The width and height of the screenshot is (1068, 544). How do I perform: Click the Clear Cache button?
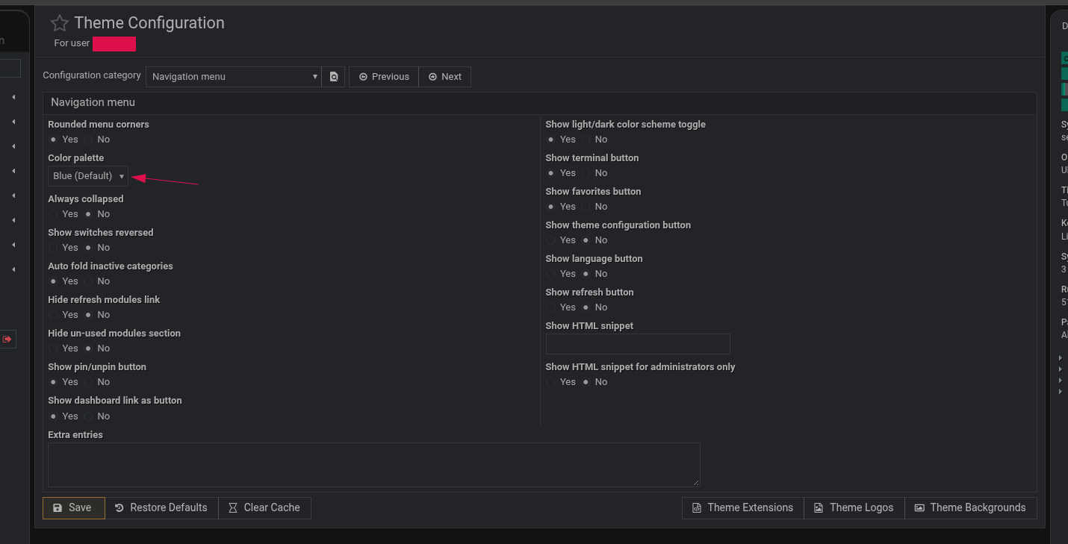(264, 508)
